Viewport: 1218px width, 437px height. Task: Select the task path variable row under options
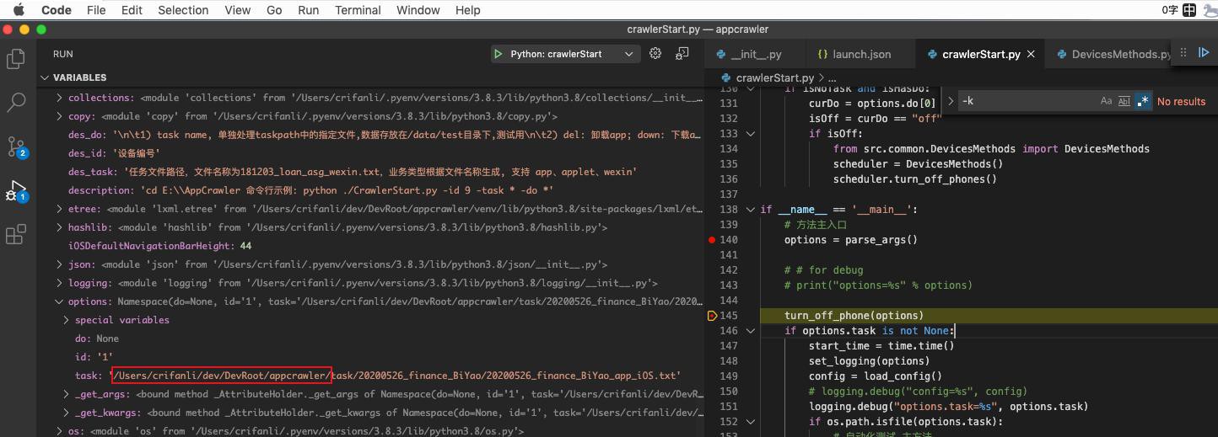369,376
